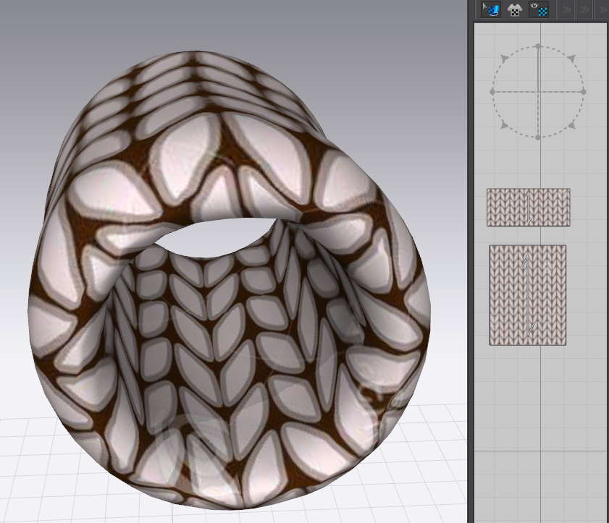Click the lower-left arrow on the dashed circle
The height and width of the screenshot is (523, 609).
coord(505,126)
